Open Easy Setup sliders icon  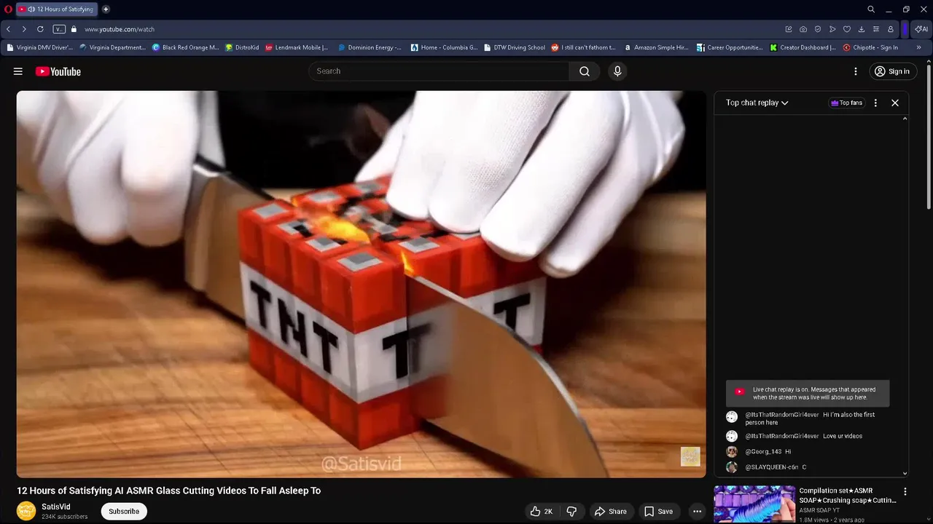click(x=876, y=29)
